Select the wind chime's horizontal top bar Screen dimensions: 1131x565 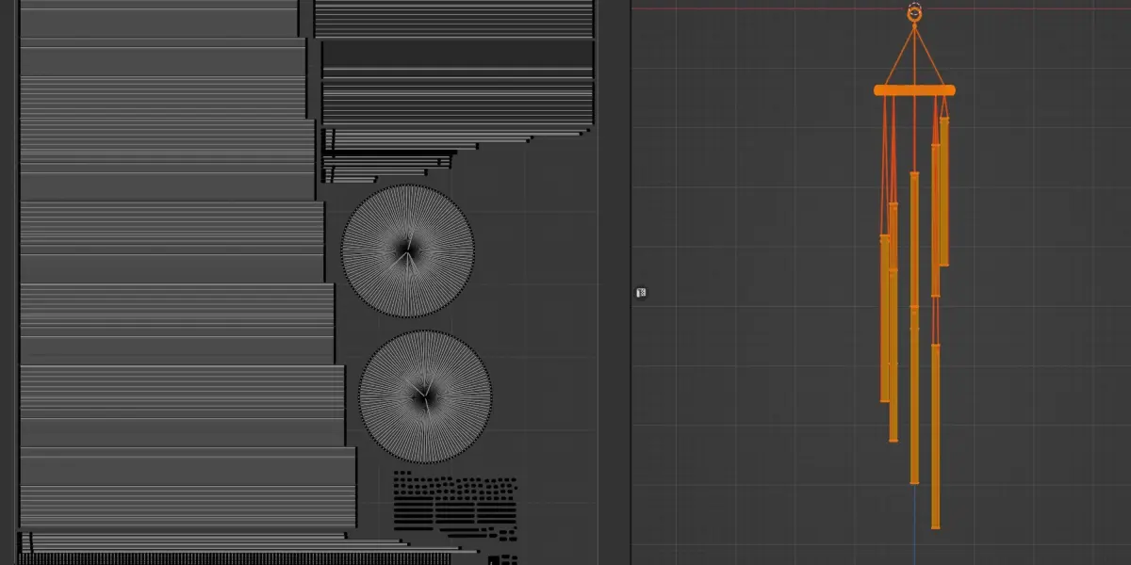(x=914, y=90)
